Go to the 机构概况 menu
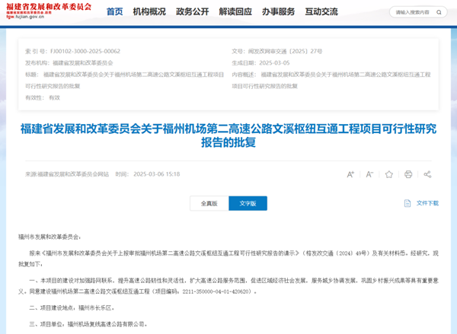The width and height of the screenshot is (457, 334). (149, 12)
